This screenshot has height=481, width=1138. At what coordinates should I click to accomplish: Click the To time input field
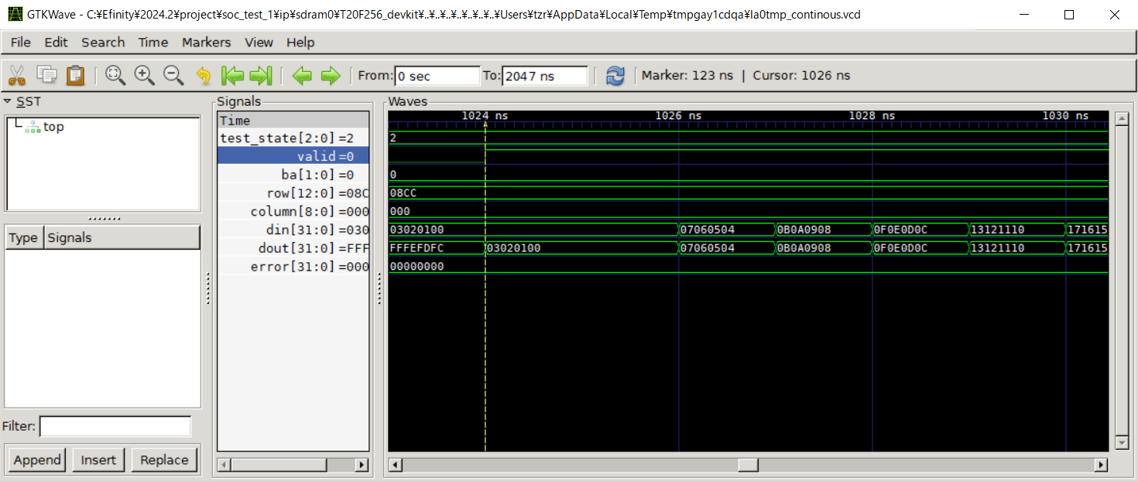click(x=545, y=76)
